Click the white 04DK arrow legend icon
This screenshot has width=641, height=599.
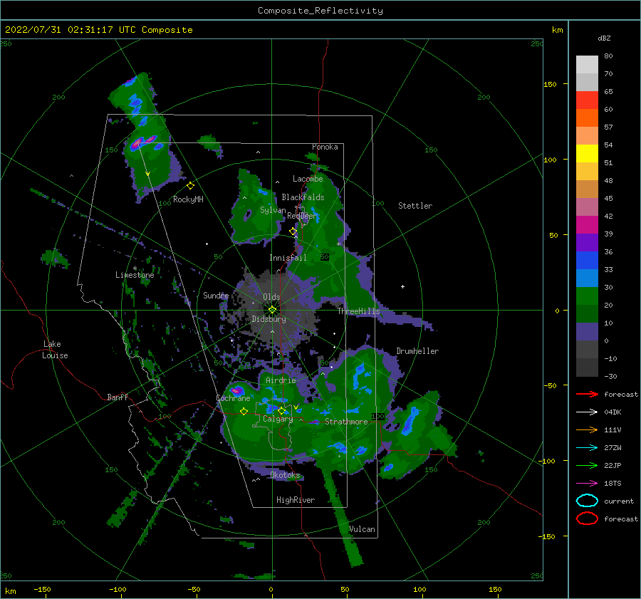click(587, 412)
